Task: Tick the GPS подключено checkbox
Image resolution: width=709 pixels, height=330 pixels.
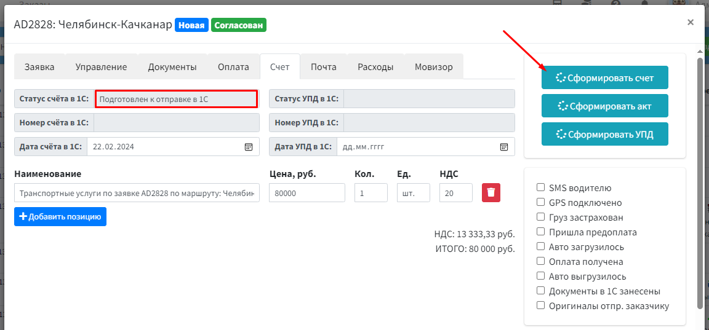Action: click(540, 202)
